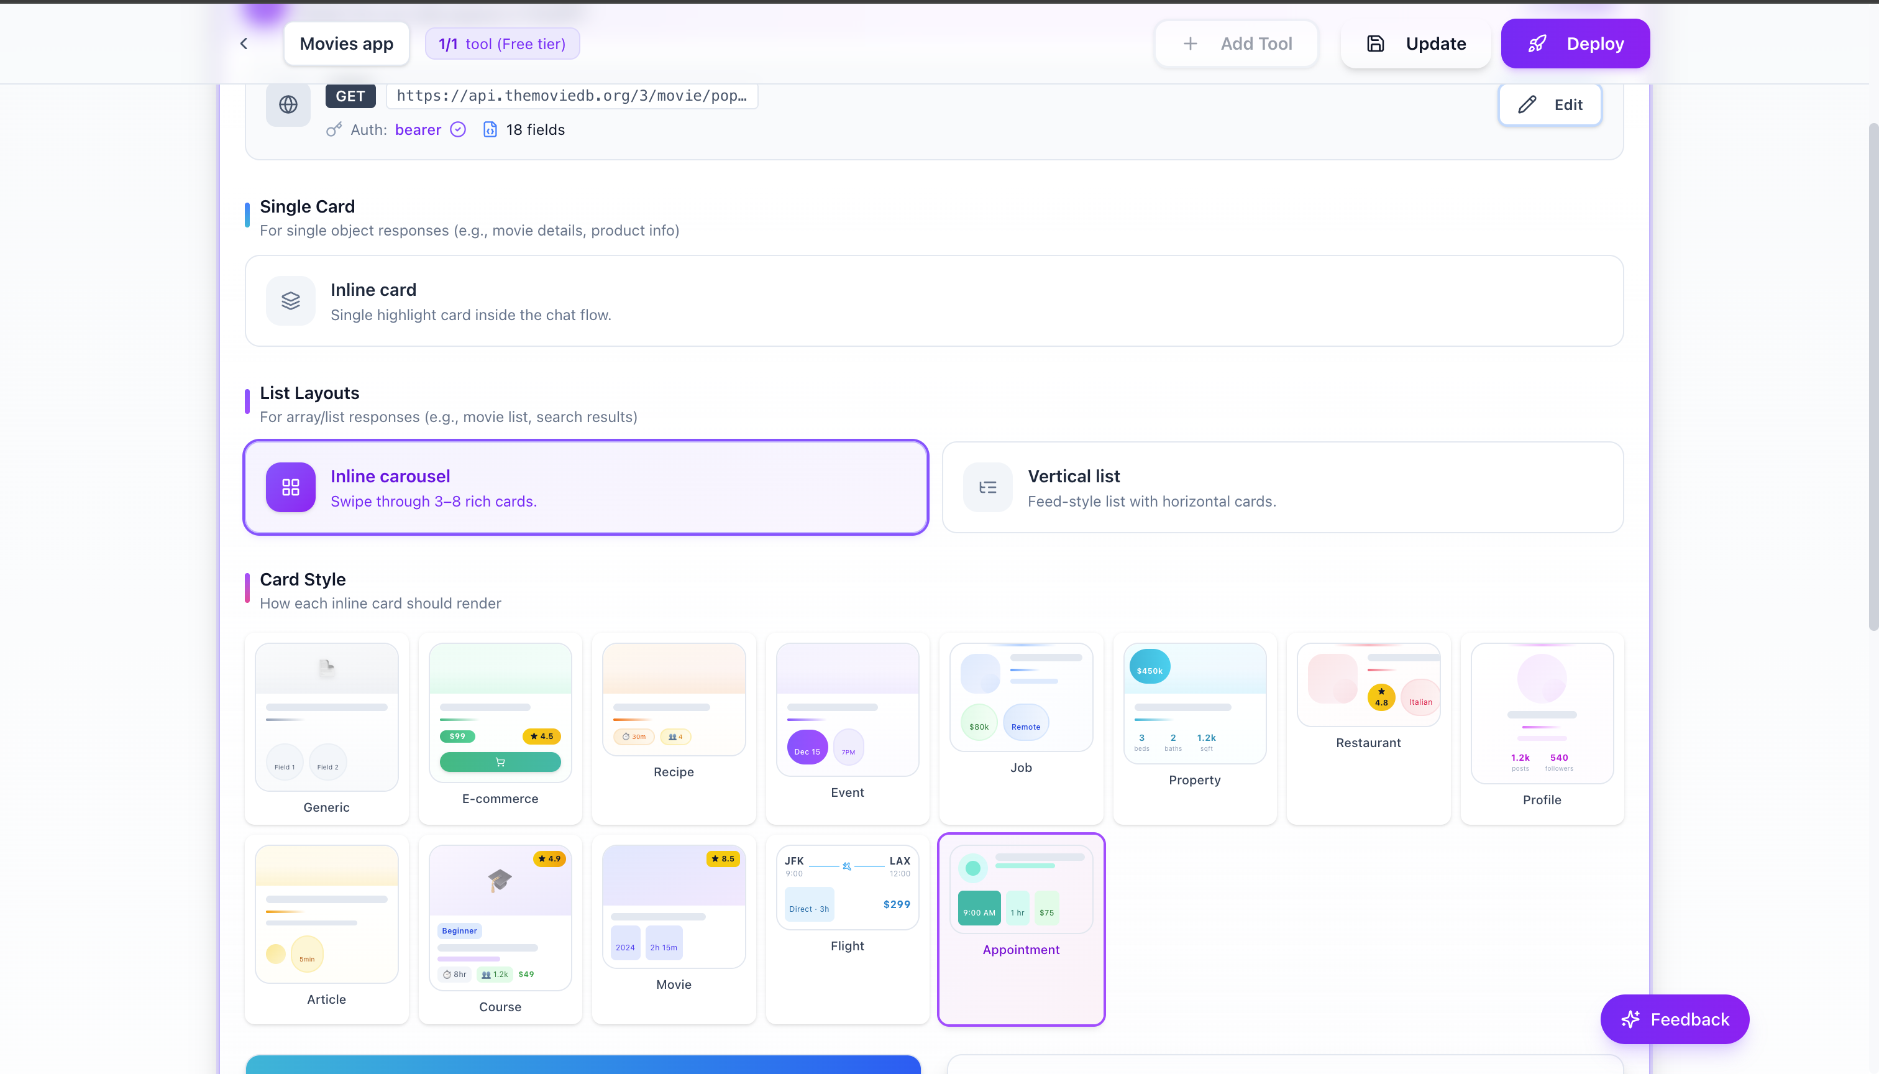
Task: Click the list icon on the Vertical list option
Action: pos(987,487)
